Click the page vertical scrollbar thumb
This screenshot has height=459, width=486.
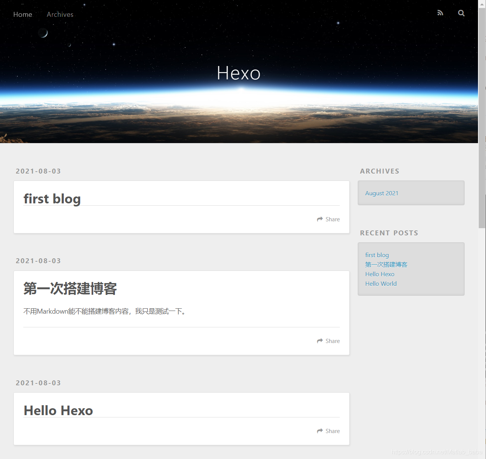pos(482,118)
